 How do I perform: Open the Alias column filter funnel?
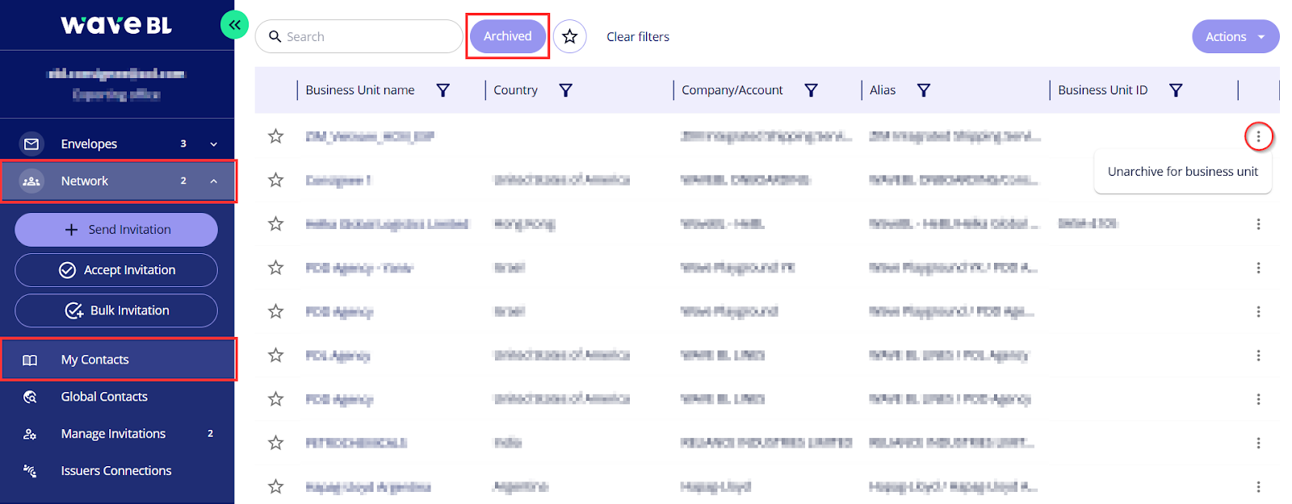point(924,90)
